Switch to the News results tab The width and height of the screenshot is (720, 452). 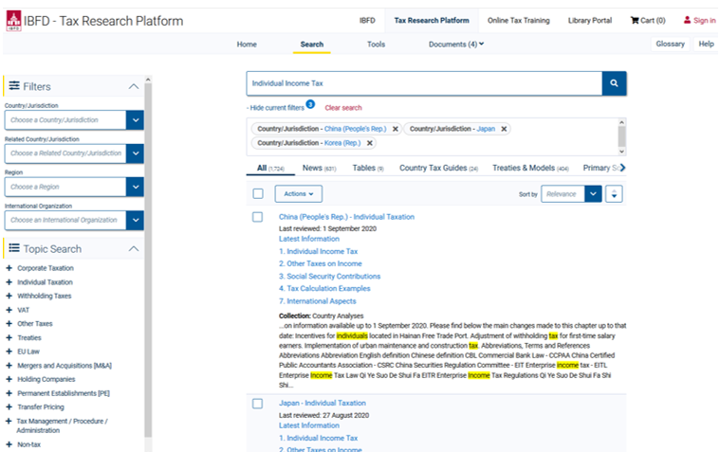click(319, 168)
